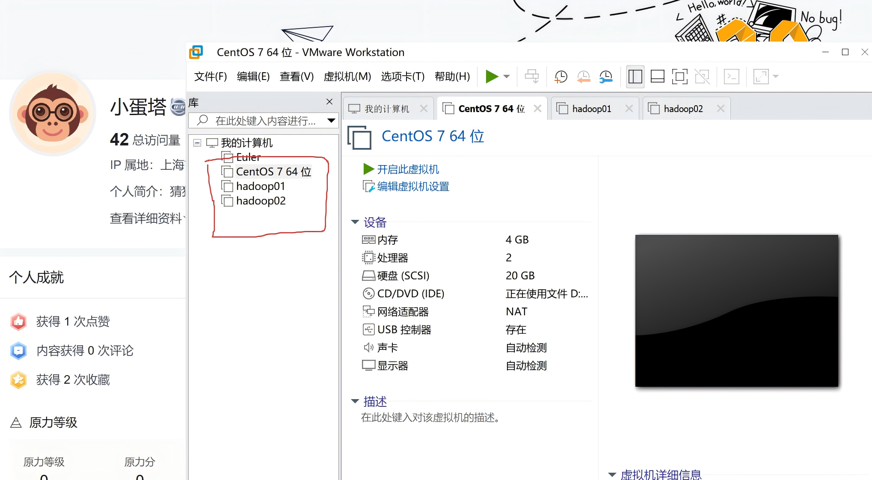This screenshot has width=872, height=480.
Task: Open the snapshot manager icon
Action: (x=606, y=77)
